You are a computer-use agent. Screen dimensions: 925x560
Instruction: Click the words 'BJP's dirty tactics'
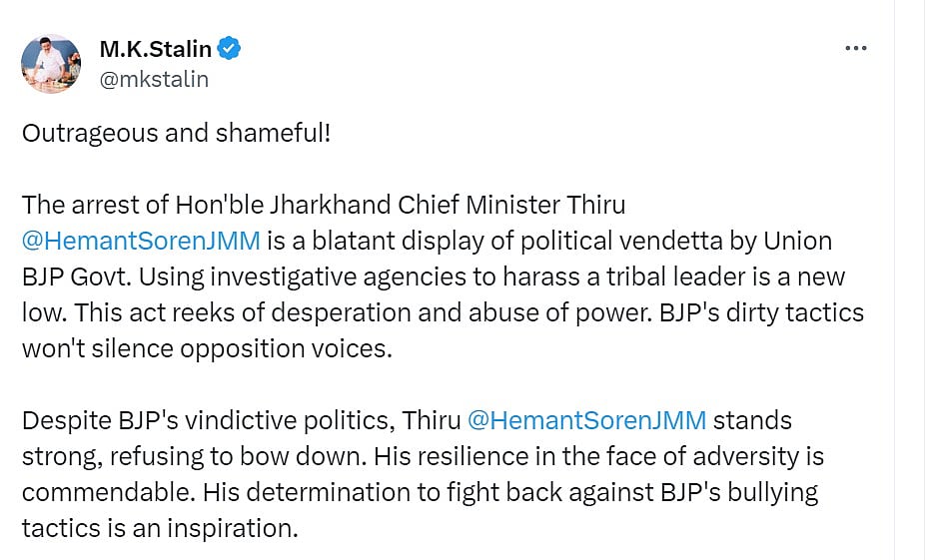click(x=758, y=312)
